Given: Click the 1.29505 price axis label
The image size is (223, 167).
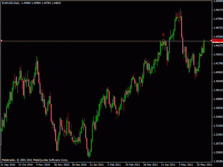Looking at the screenshot, I should [218, 152].
